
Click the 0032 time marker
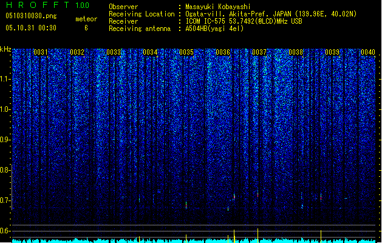tap(77, 52)
